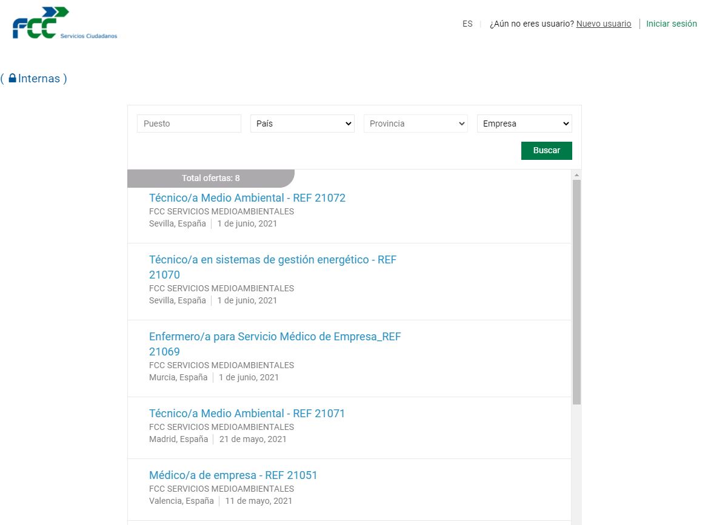The width and height of the screenshot is (708, 525).
Task: Focus the Puesto search field
Action: pos(189,124)
